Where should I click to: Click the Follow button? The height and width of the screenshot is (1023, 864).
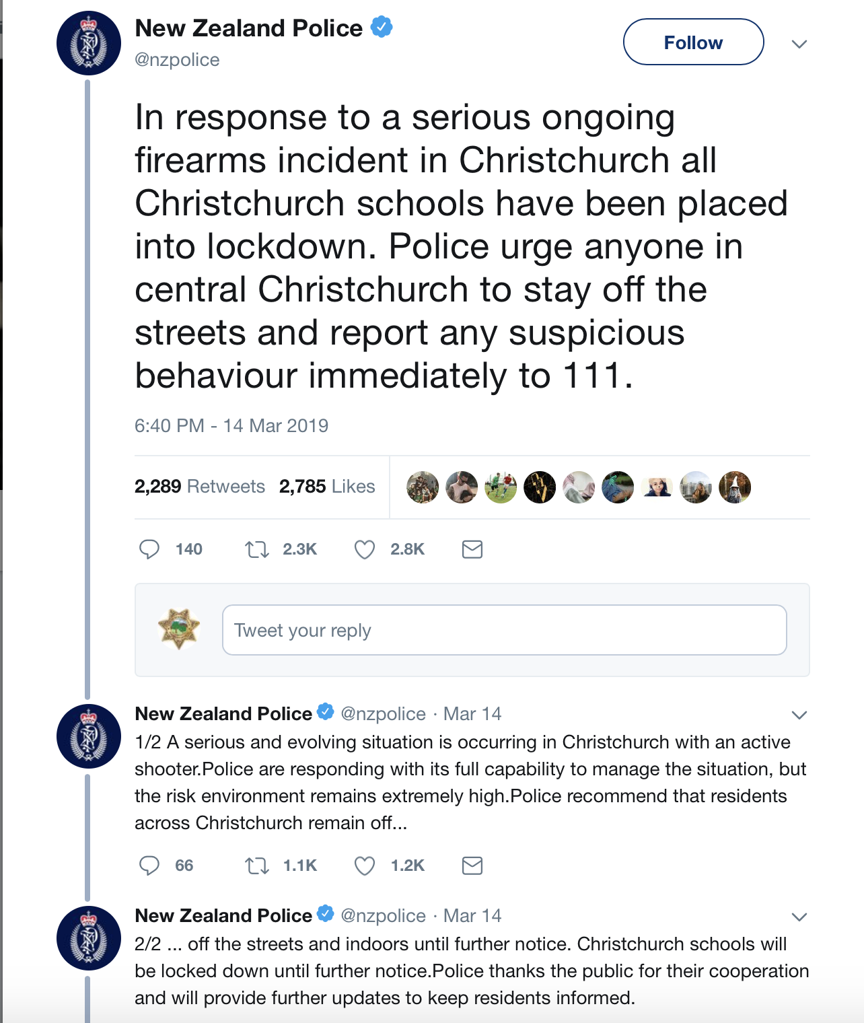pos(693,42)
